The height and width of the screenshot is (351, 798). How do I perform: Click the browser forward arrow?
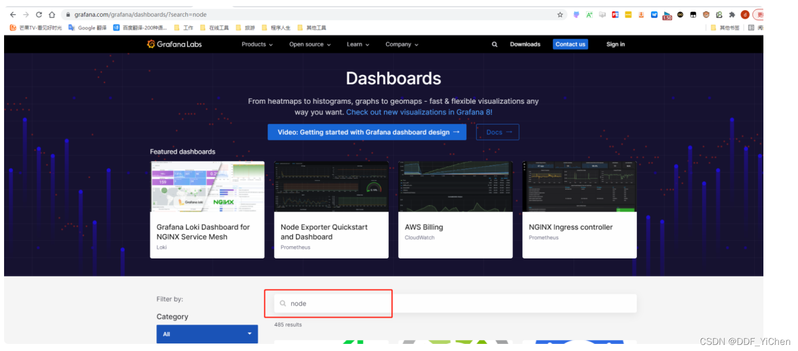pyautogui.click(x=26, y=15)
